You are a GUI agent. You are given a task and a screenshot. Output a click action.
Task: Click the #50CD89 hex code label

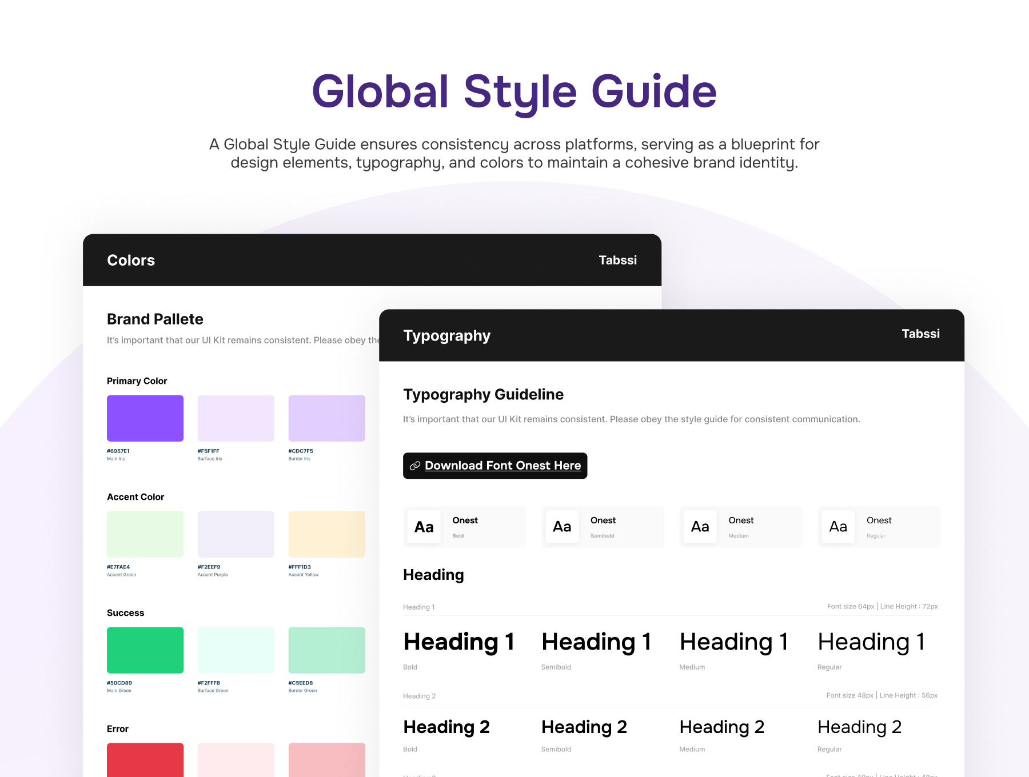coord(119,683)
